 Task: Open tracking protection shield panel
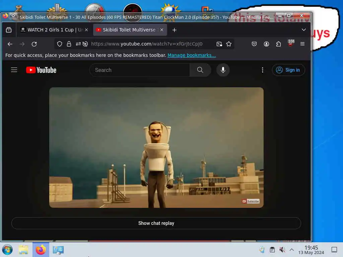pos(60,44)
